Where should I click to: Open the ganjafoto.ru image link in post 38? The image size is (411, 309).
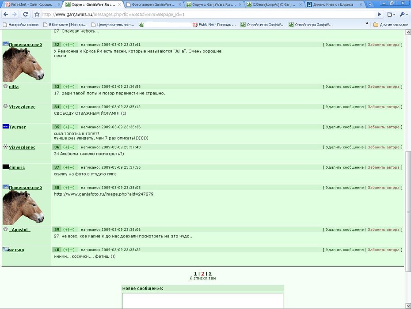(x=103, y=194)
